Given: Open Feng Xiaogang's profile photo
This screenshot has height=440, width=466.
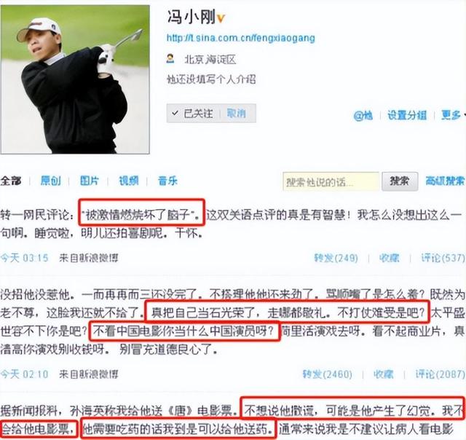Looking at the screenshot, I should coord(75,79).
